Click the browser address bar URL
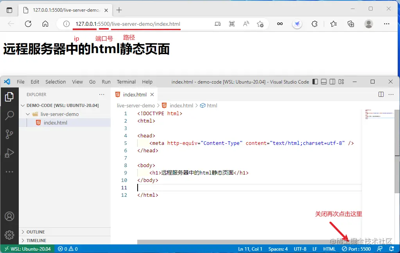 tap(128, 24)
